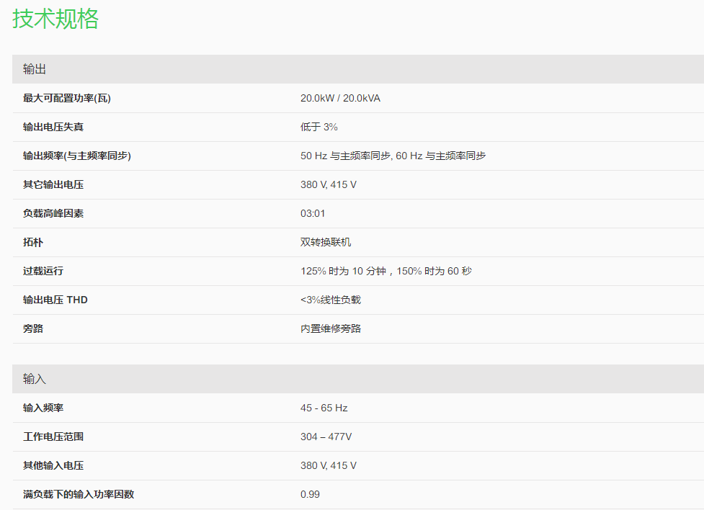
Task: Select the 低于 3% value text
Action: 319,127
